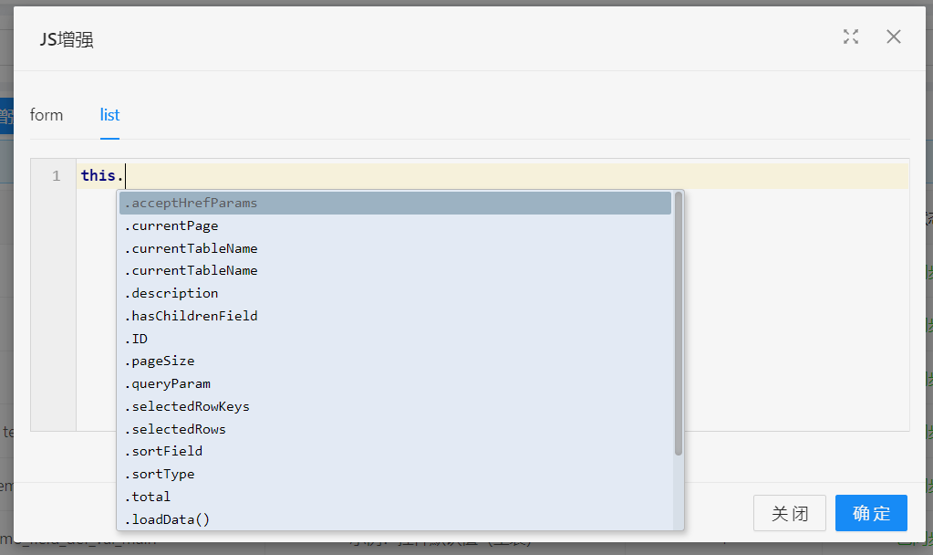Pick .sortType from suggestion list
The width and height of the screenshot is (933, 555).
395,474
